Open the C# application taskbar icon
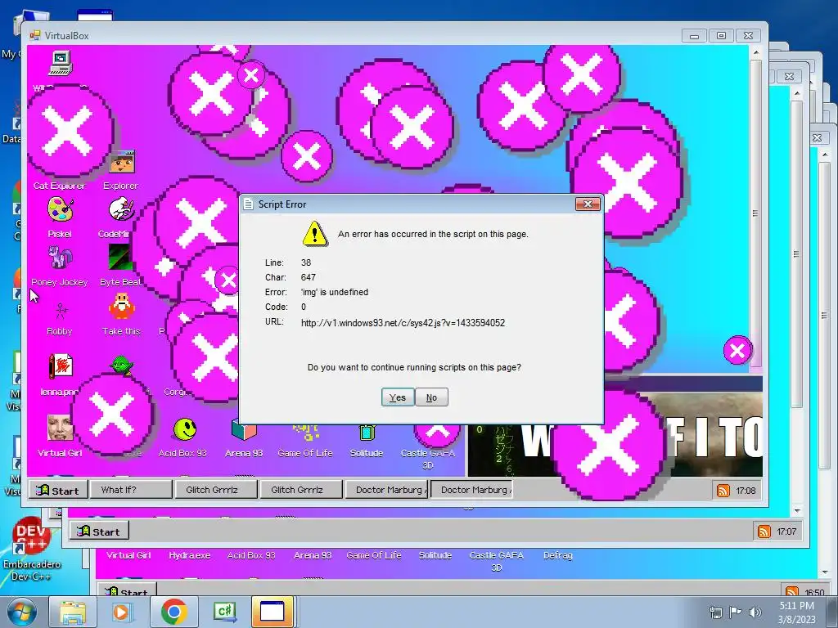This screenshot has height=628, width=838. tap(224, 612)
